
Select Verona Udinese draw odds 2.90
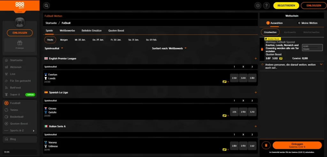tap(243, 146)
